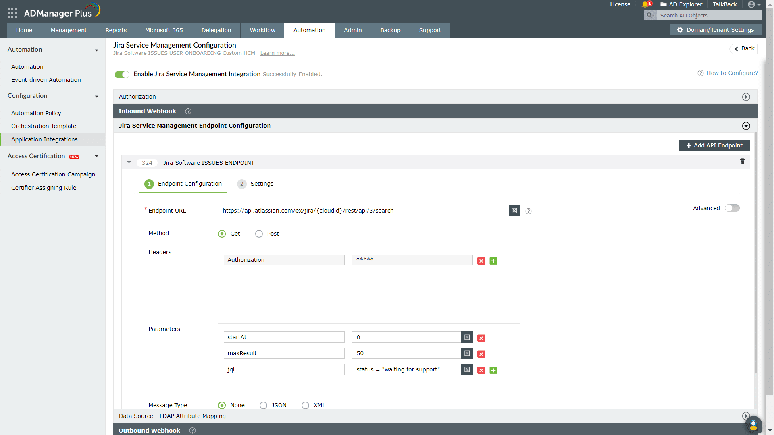
Task: Expand the Authorization section
Action: click(x=746, y=97)
